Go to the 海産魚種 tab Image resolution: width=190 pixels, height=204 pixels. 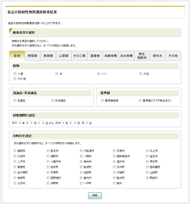click(111, 56)
